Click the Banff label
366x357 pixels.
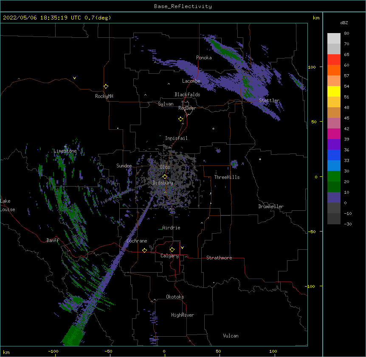tap(53, 240)
